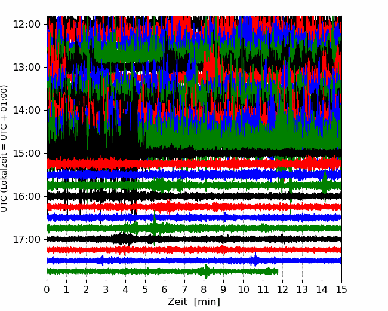This screenshot has width=388, height=311.
Task: Click the 'Zeit [min]' x-axis title
Action: coord(194,302)
